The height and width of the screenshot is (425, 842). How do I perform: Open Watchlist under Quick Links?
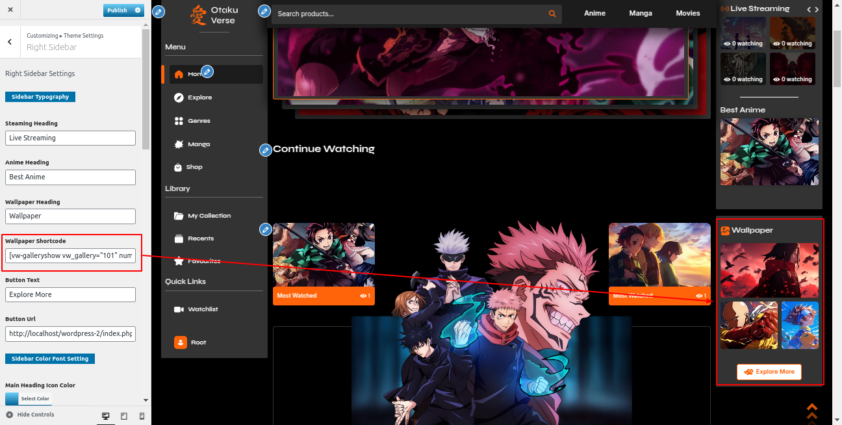202,309
